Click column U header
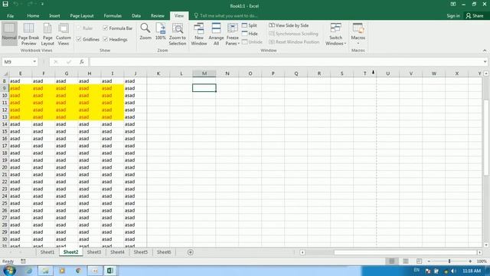The height and width of the screenshot is (276, 490). tap(388, 74)
